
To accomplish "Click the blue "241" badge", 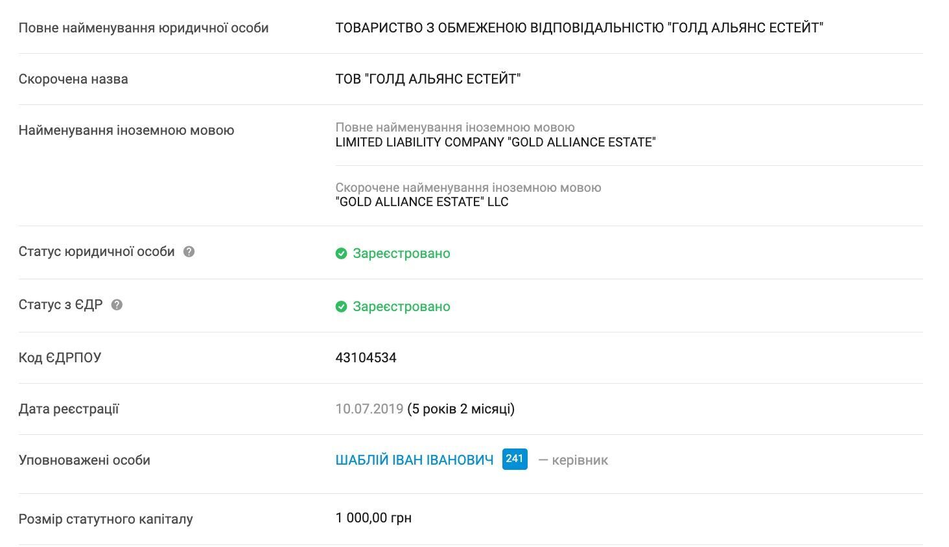I will pyautogui.click(x=513, y=459).
